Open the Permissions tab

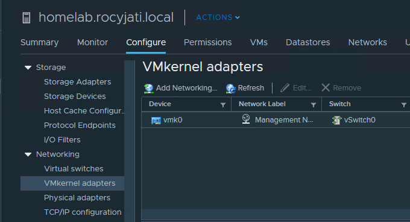pyautogui.click(x=207, y=42)
